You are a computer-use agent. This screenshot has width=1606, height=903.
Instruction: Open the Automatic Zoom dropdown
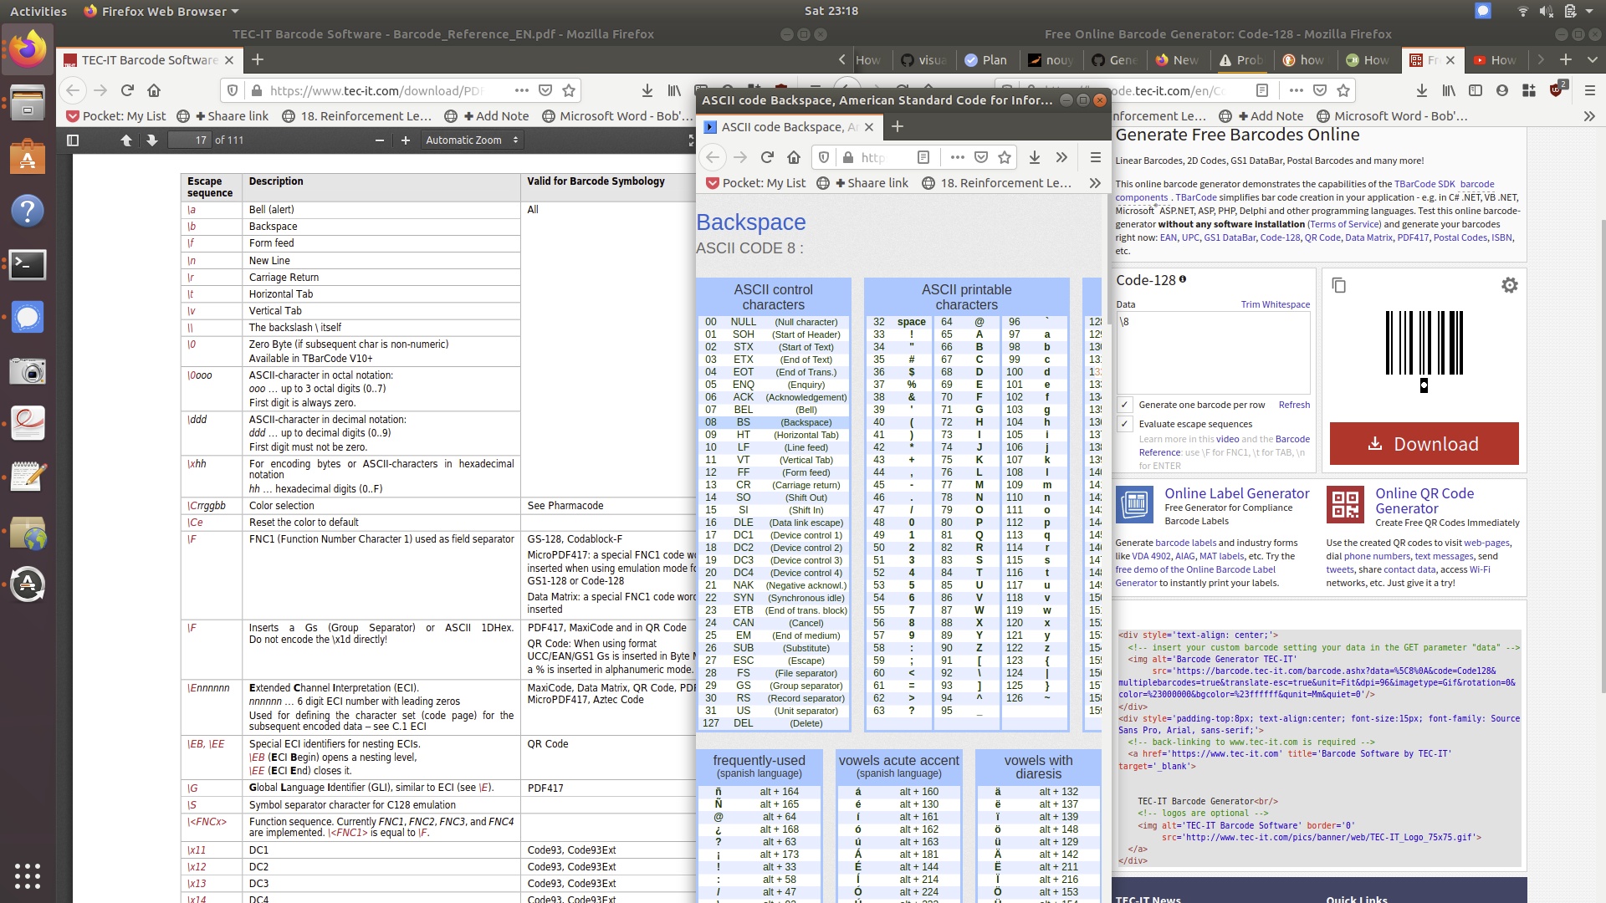[472, 140]
